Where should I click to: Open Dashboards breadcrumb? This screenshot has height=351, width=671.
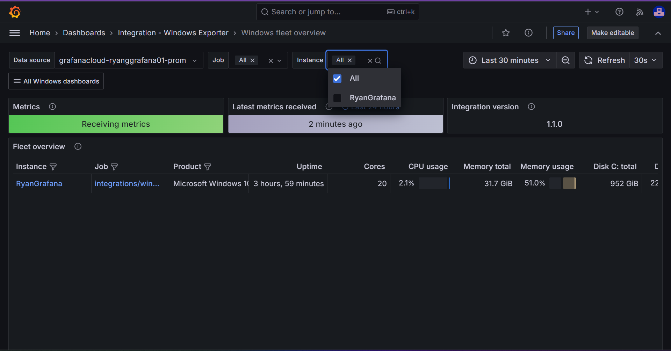[84, 33]
